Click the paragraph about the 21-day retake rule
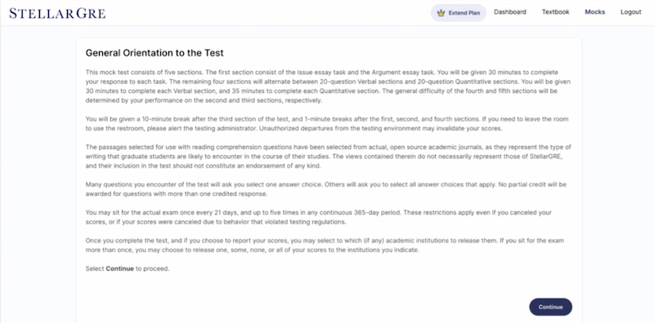Screen dimensions: 654x323 coord(319,217)
